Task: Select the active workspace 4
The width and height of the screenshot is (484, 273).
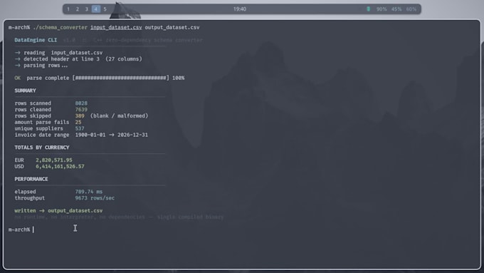Action: click(x=95, y=9)
